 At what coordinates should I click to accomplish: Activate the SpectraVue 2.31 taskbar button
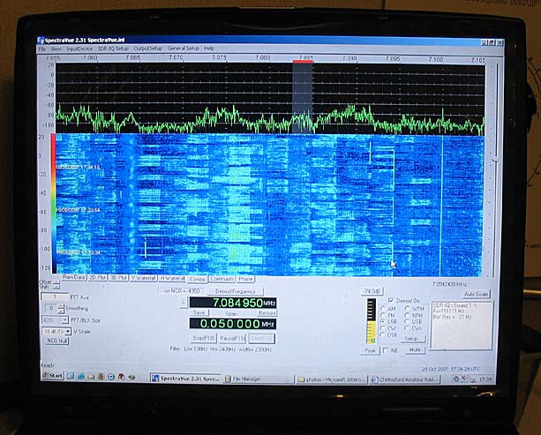(186, 379)
